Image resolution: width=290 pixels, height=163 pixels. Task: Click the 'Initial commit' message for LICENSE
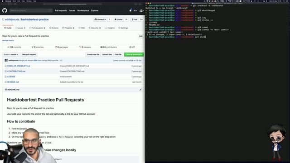(x=66, y=77)
